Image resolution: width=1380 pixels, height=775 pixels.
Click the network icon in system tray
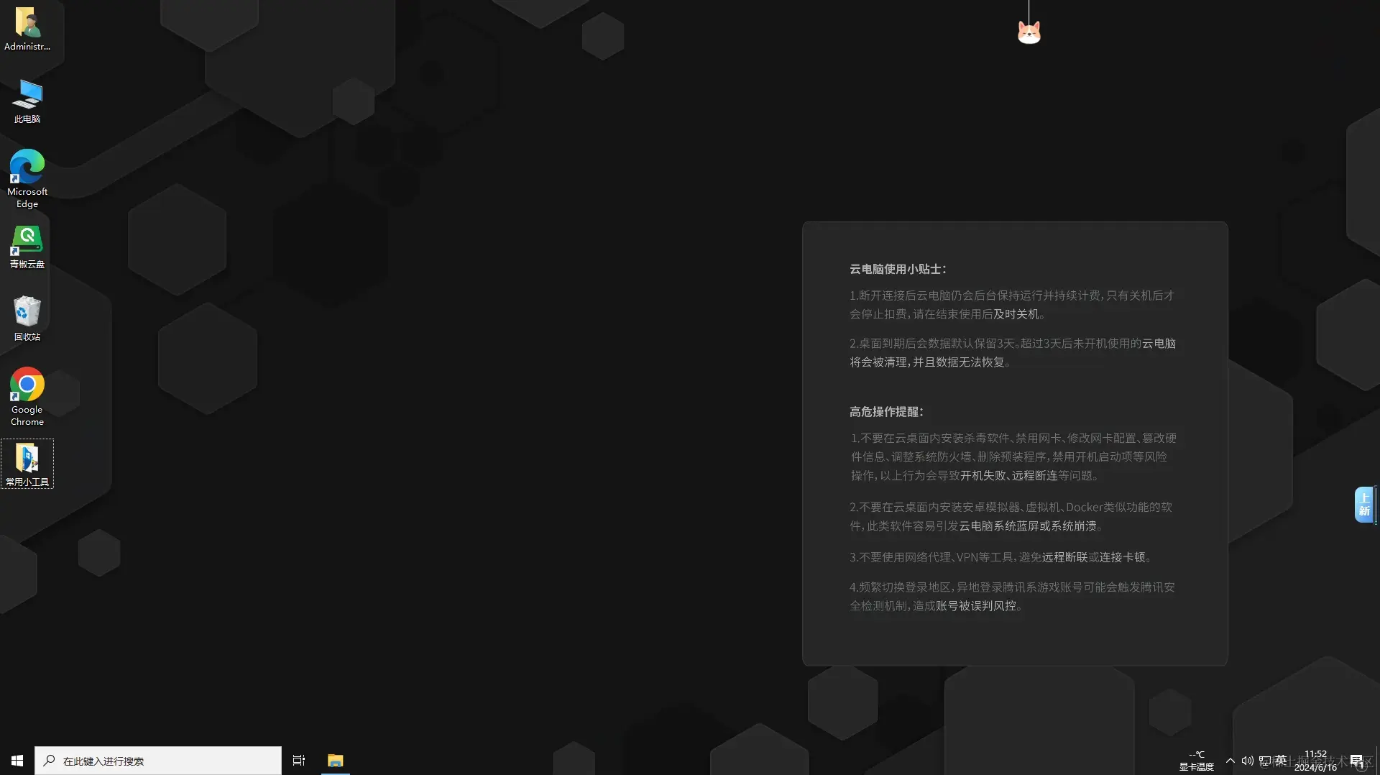coord(1264,761)
